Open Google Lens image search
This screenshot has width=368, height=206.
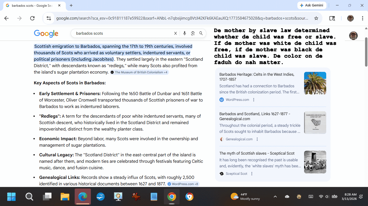click(193, 33)
